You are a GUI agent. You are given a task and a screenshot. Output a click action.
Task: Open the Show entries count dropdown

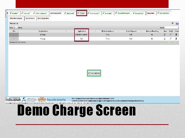[x=15, y=28]
